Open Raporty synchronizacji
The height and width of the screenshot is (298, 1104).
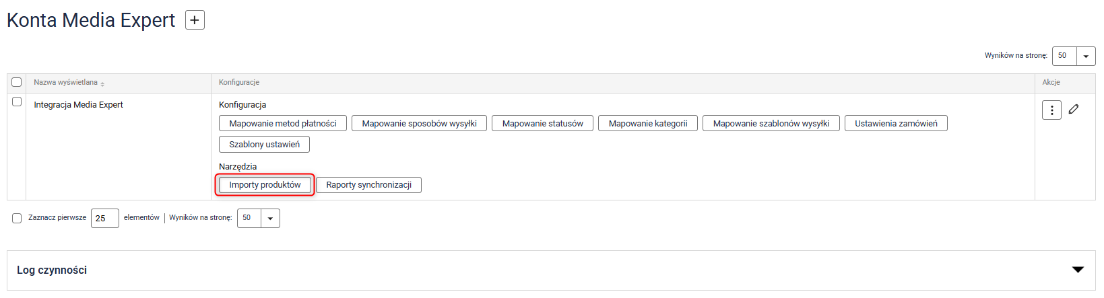[368, 184]
